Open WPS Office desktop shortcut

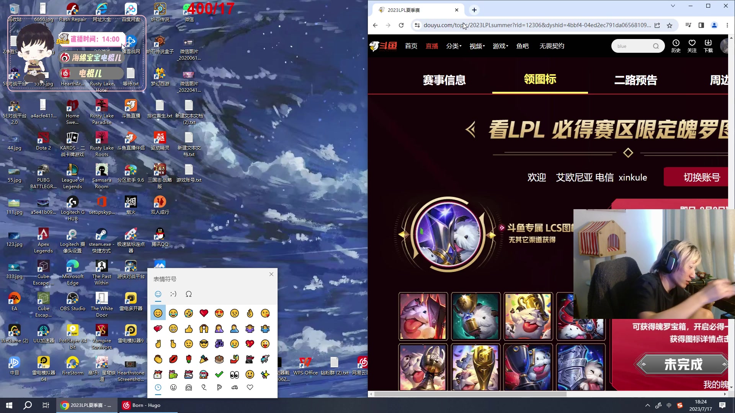tap(305, 366)
